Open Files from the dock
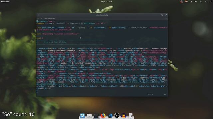The width and height of the screenshot is (213, 119). [89, 116]
